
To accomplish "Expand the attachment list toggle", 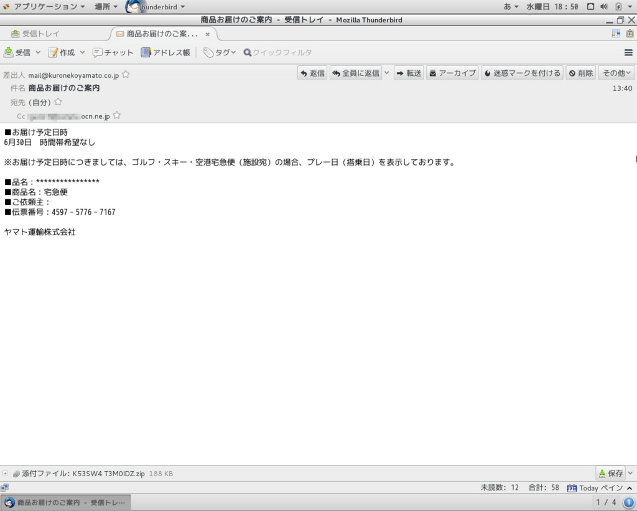I will tap(5, 473).
